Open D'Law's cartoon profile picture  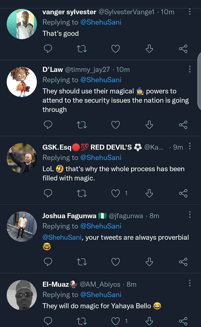[22, 82]
